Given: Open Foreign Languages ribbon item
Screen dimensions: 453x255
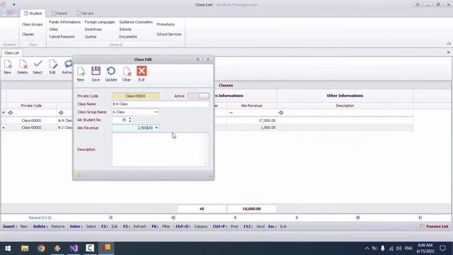Looking at the screenshot, I should 100,22.
